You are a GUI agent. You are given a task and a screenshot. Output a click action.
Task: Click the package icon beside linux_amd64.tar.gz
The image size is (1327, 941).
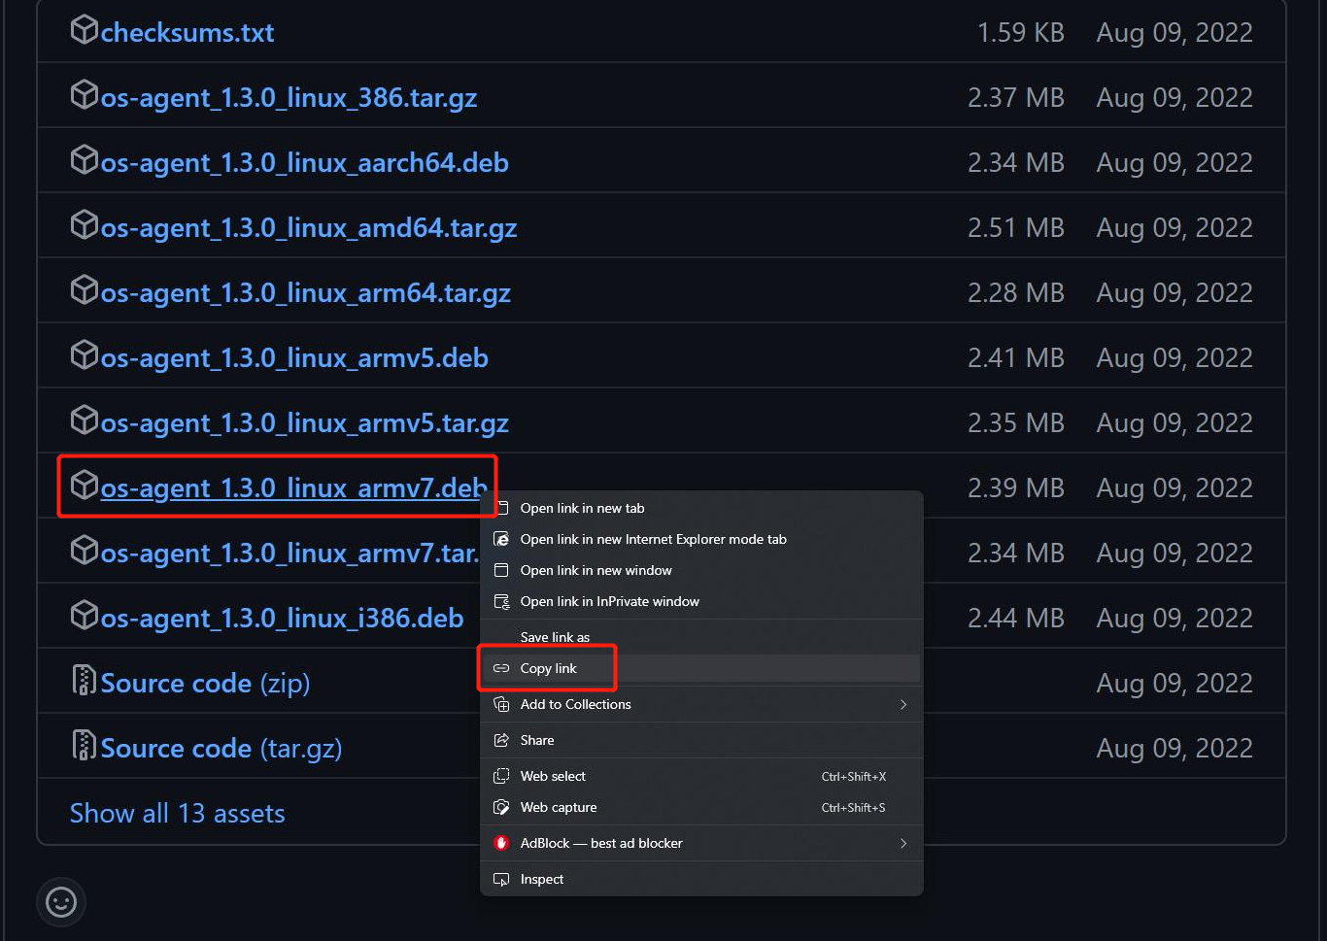85,225
